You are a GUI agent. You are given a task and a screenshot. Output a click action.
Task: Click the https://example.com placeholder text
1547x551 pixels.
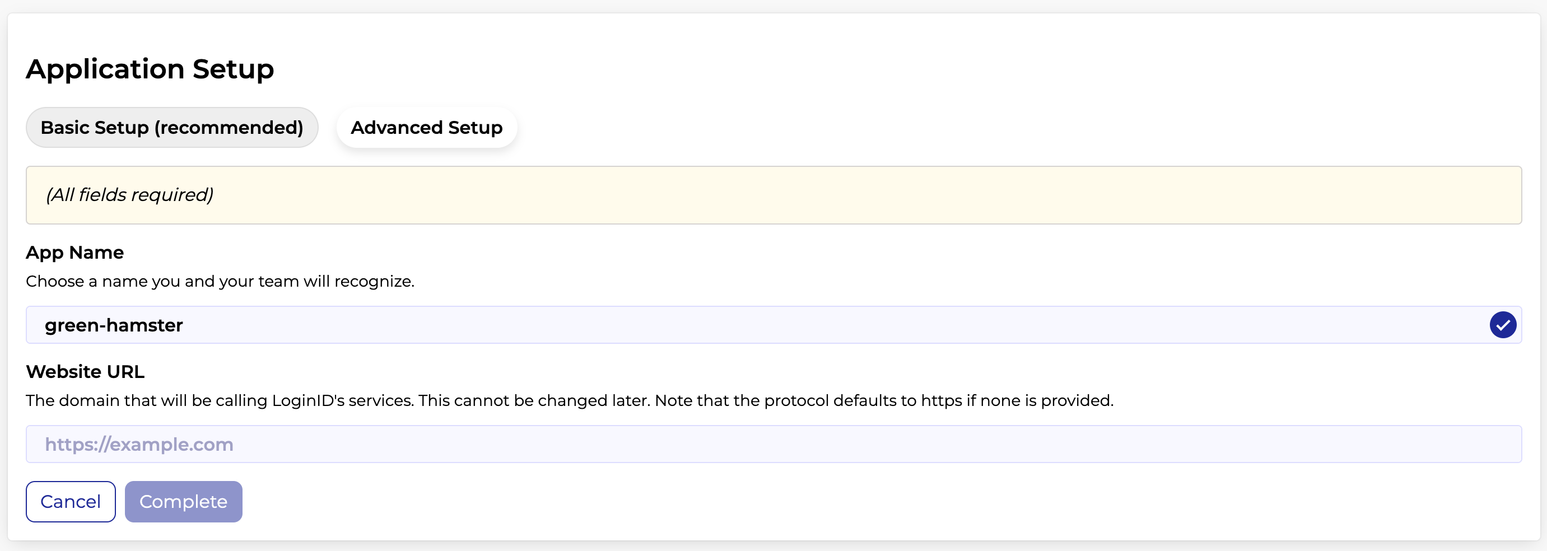coord(139,444)
